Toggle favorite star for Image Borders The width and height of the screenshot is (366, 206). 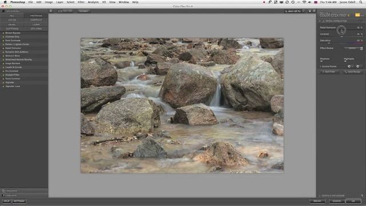pyautogui.click(x=3, y=64)
